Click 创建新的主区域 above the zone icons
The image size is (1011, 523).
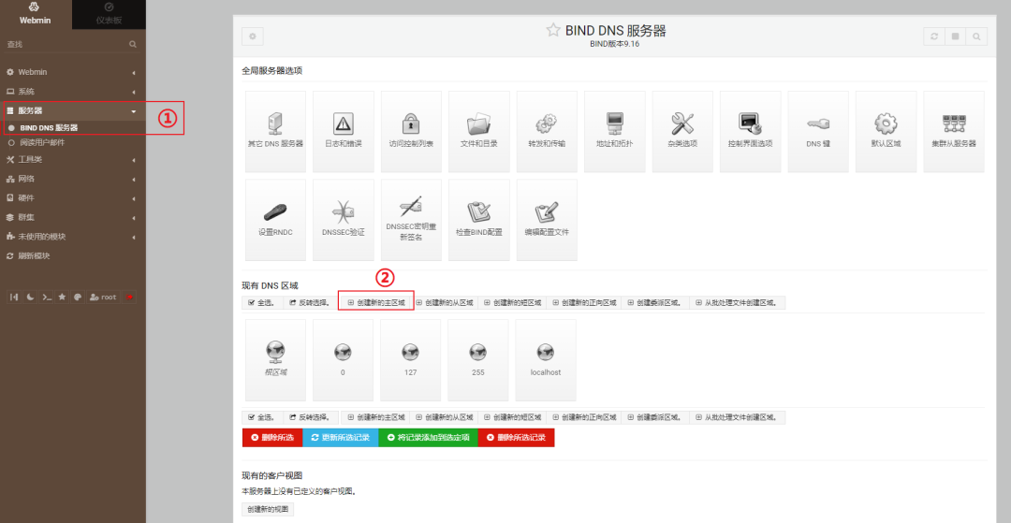pos(376,302)
